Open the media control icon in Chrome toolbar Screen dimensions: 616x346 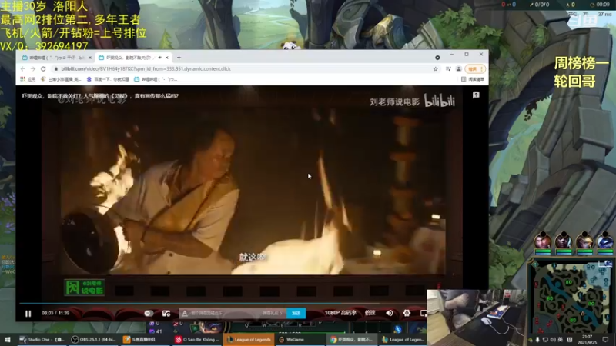pos(448,68)
